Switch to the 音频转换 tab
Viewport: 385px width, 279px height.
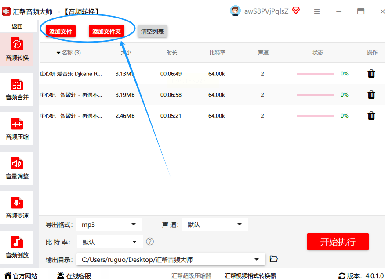pos(17,50)
